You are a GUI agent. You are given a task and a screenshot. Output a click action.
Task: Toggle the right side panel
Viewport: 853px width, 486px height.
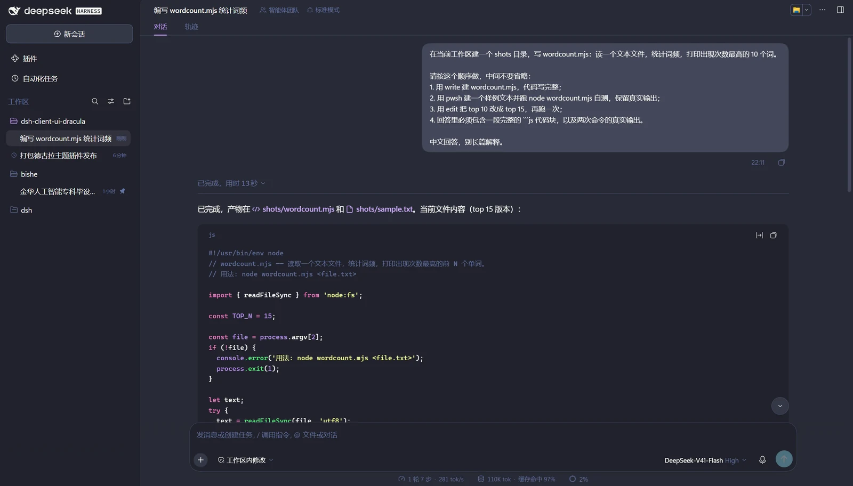(840, 10)
